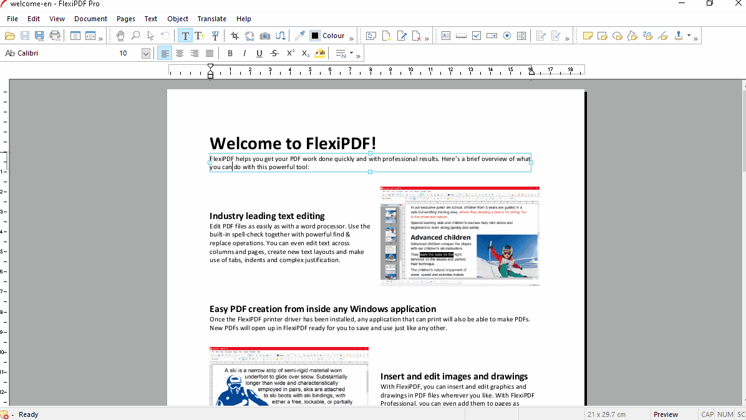This screenshot has width=746, height=420.
Task: Open the Pages menu
Action: point(125,19)
